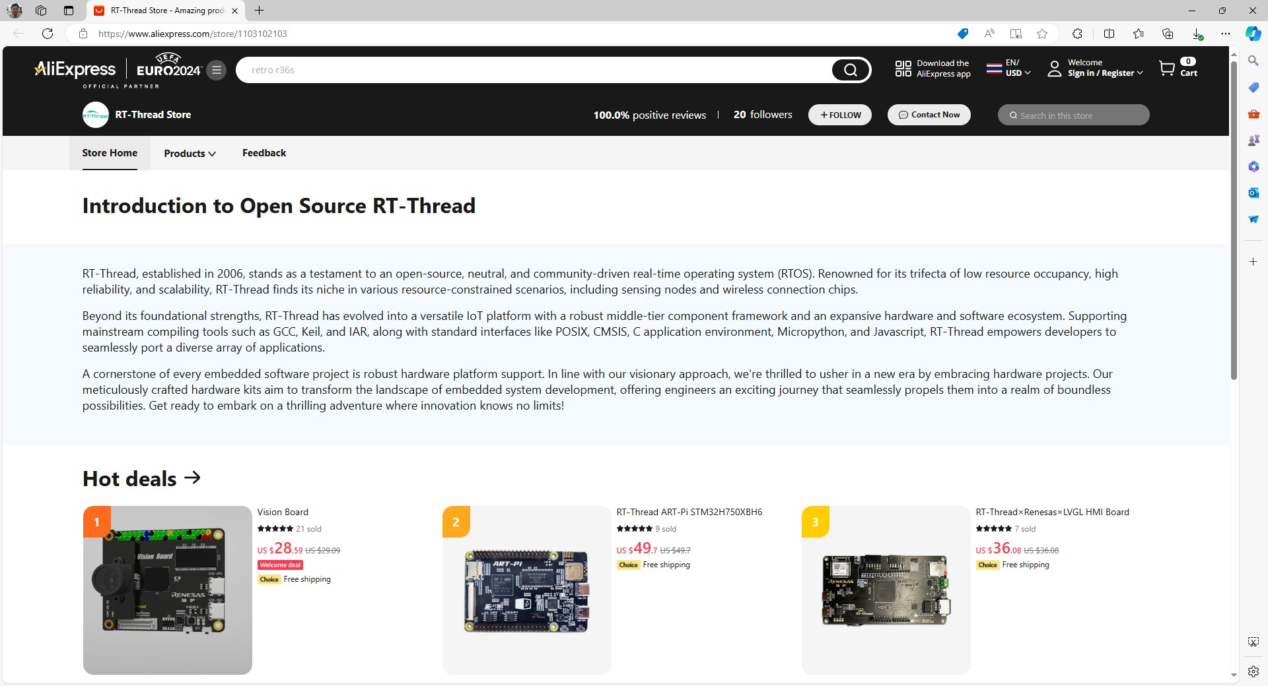The image size is (1268, 686).
Task: Click the US $36.08 price
Action: (x=998, y=549)
